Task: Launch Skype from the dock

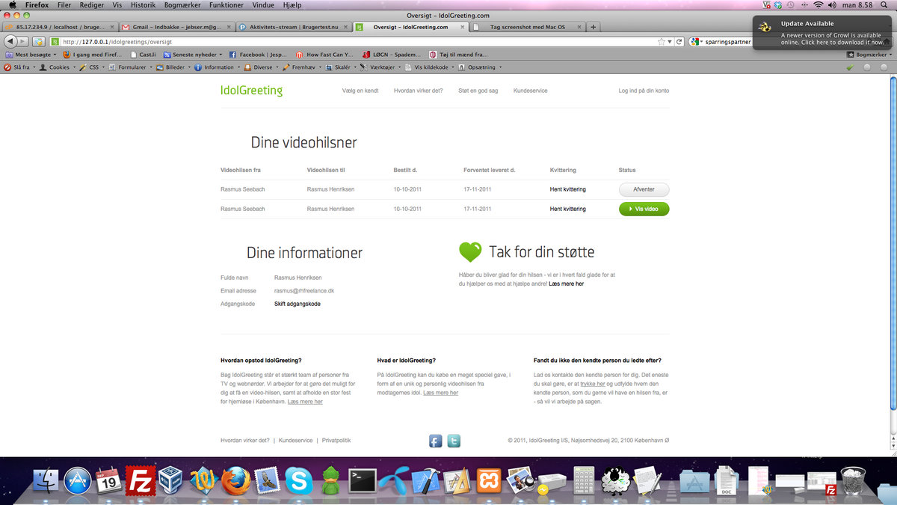Action: pyautogui.click(x=299, y=481)
